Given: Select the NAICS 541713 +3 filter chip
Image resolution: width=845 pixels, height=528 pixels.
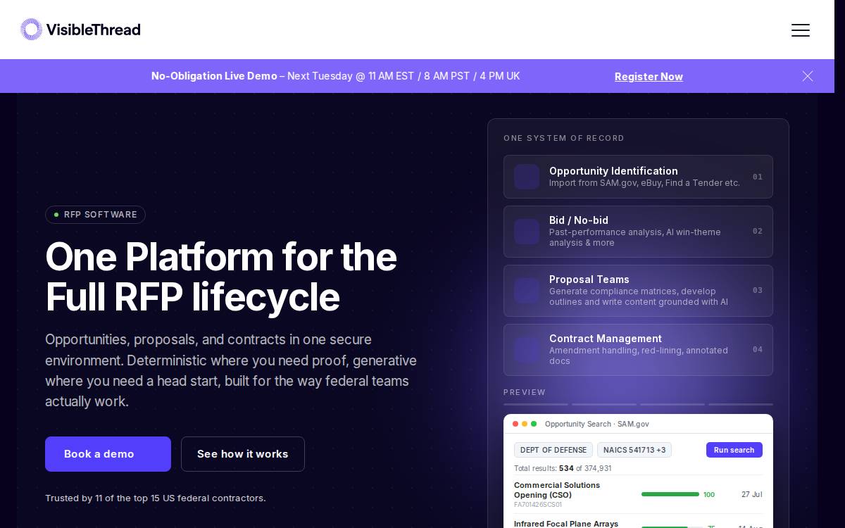Looking at the screenshot, I should (x=634, y=450).
